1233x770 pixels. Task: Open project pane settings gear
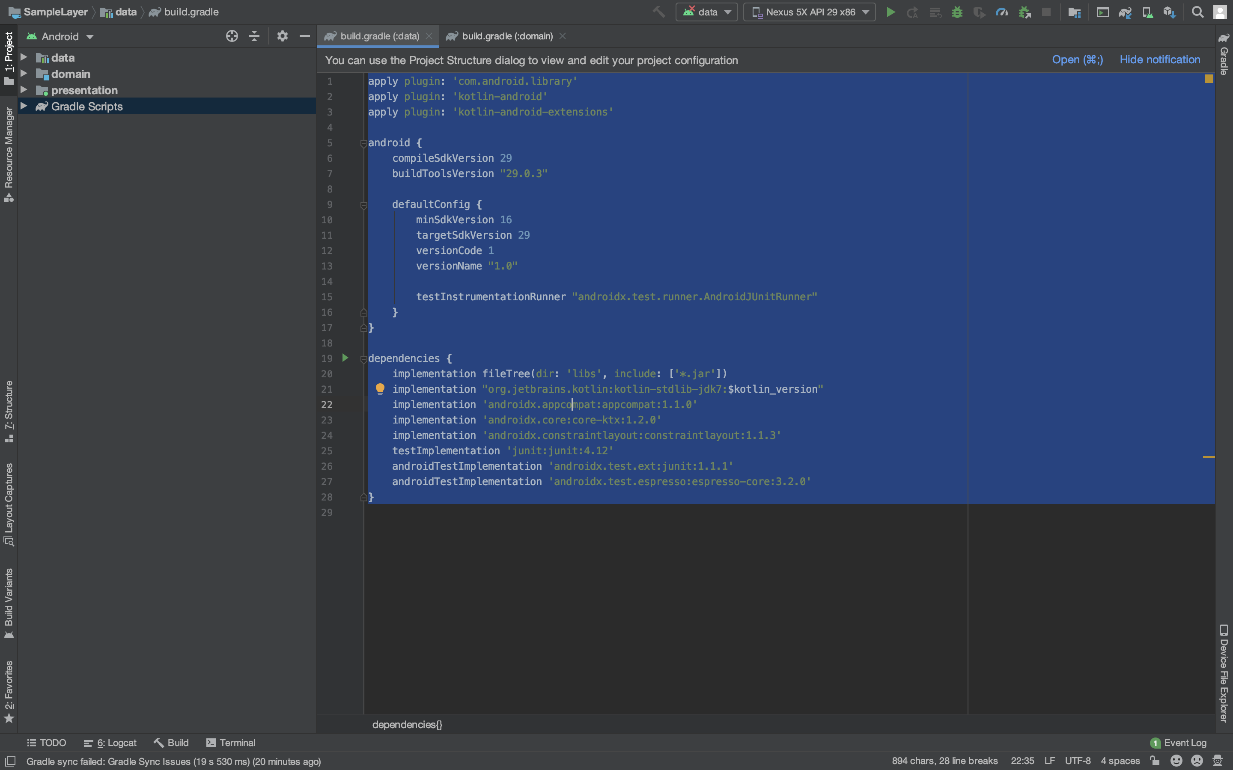(x=282, y=36)
